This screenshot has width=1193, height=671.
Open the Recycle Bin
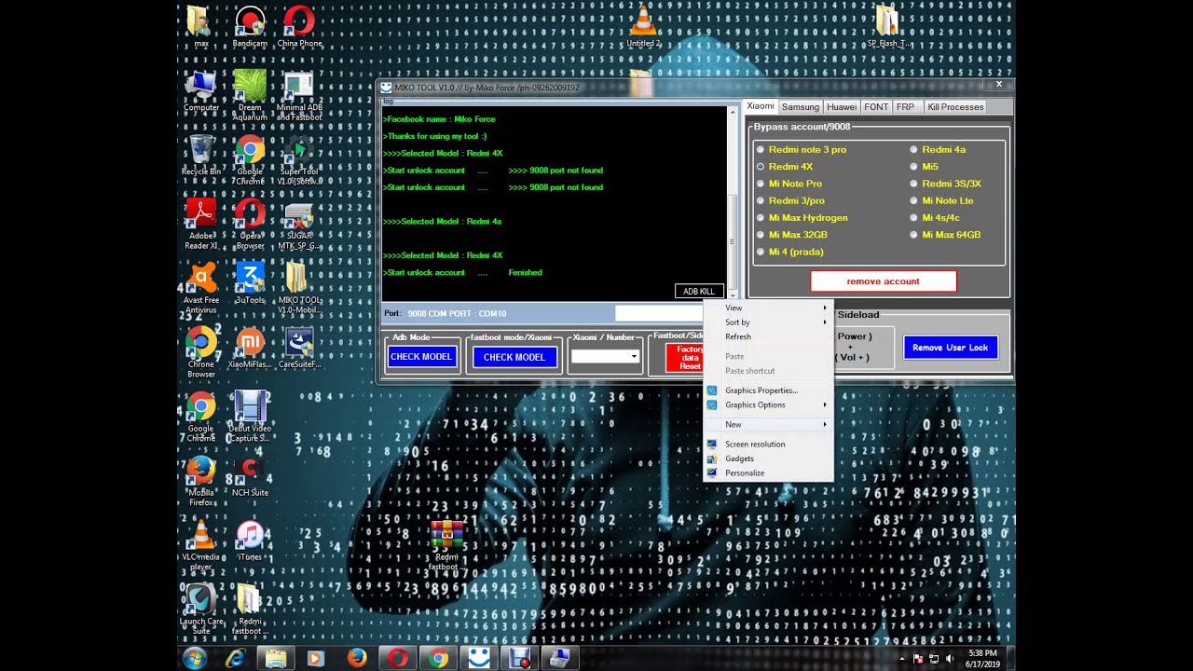[x=200, y=156]
